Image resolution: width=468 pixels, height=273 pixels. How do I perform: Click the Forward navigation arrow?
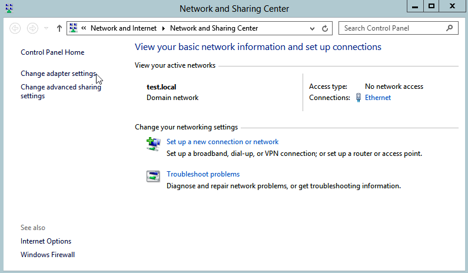(x=32, y=28)
